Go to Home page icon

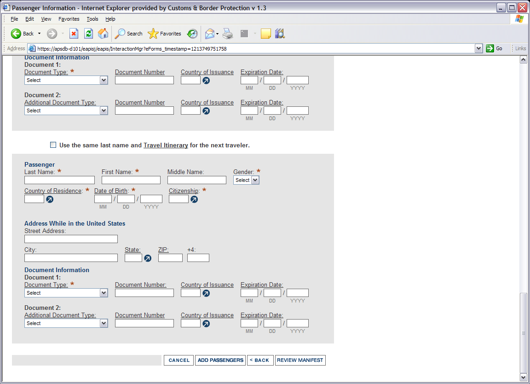(x=103, y=34)
